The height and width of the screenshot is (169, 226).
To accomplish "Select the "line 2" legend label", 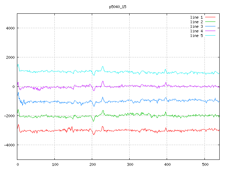I will [196, 22].
